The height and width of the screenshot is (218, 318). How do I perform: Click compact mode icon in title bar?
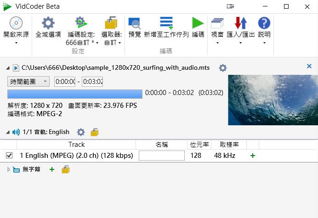pos(230,6)
